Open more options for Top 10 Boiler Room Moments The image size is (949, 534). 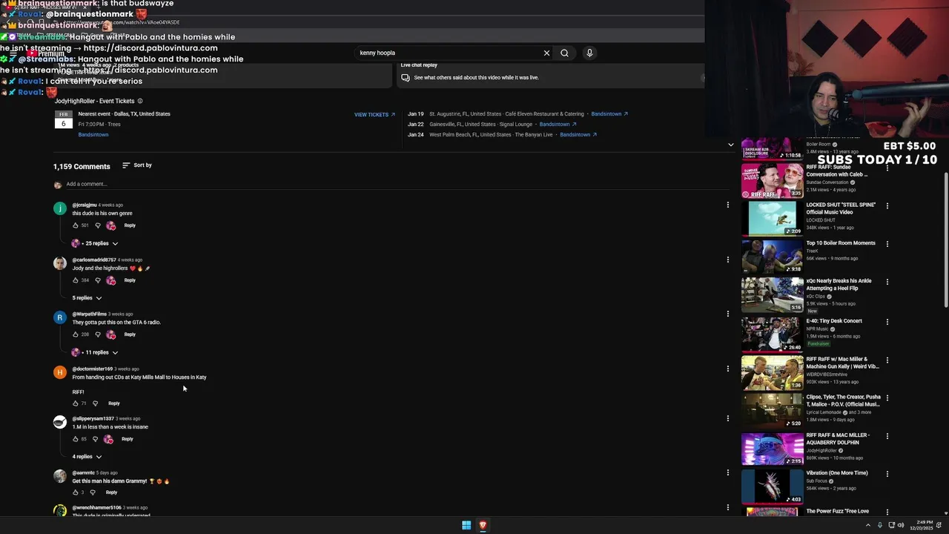[x=887, y=244]
